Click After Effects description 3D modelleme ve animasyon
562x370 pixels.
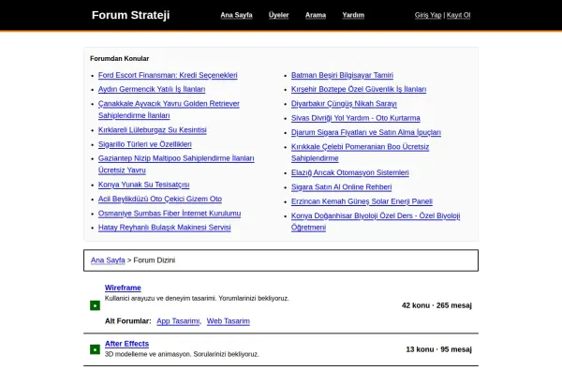[182, 354]
